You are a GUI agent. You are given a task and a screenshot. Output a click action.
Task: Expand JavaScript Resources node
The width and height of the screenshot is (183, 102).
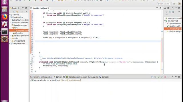pos(11,36)
